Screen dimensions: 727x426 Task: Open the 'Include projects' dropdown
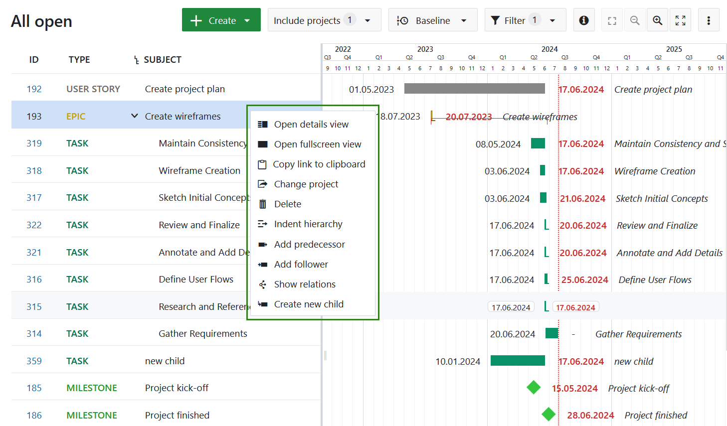pos(324,20)
